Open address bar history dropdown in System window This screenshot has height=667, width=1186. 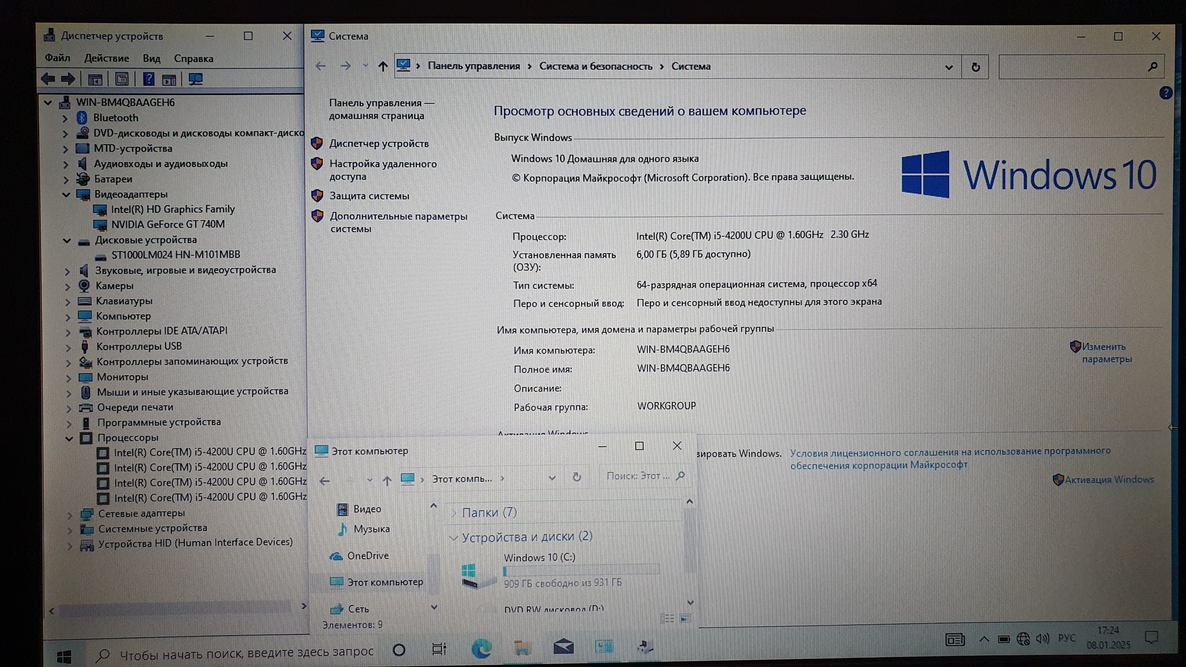pyautogui.click(x=949, y=67)
